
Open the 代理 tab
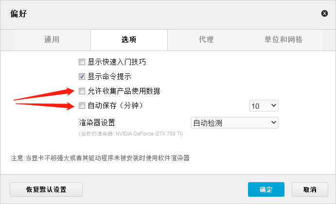206,40
